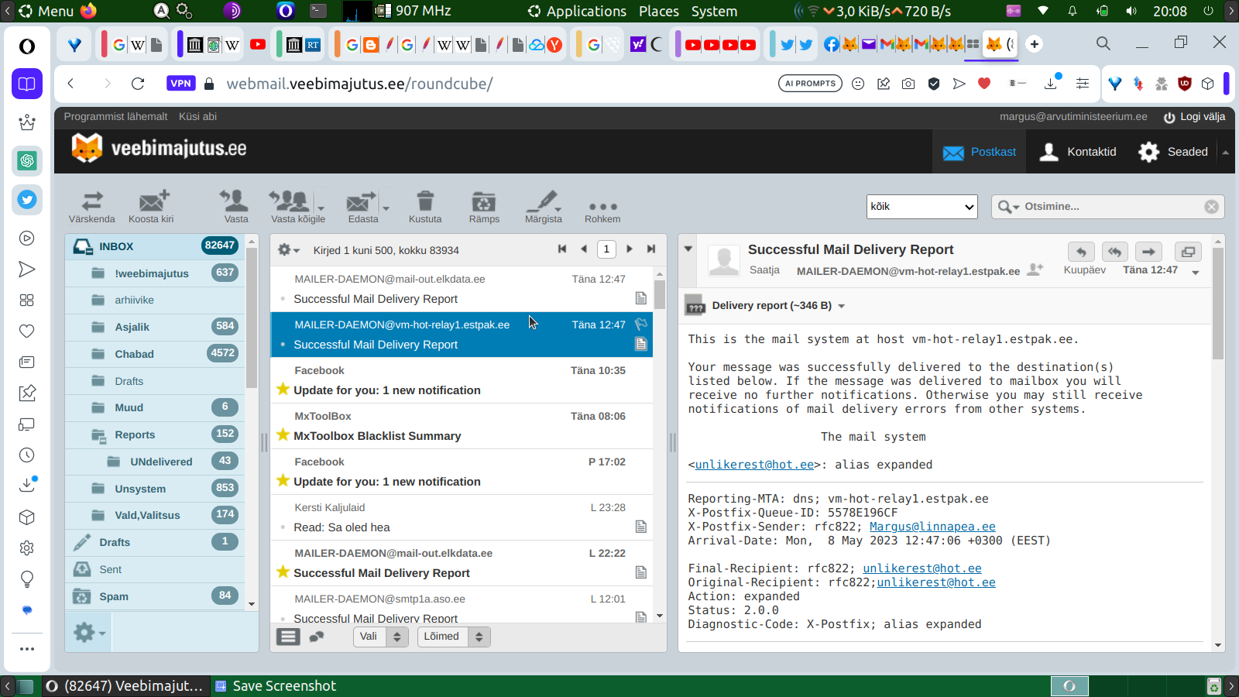Click the browser reload button
Screen dimensions: 1239x697
[x=138, y=84]
